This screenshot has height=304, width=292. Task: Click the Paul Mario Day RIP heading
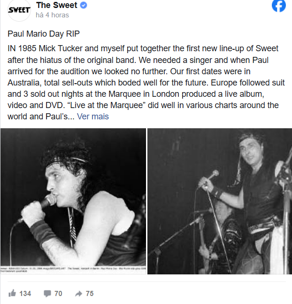pyautogui.click(x=44, y=34)
